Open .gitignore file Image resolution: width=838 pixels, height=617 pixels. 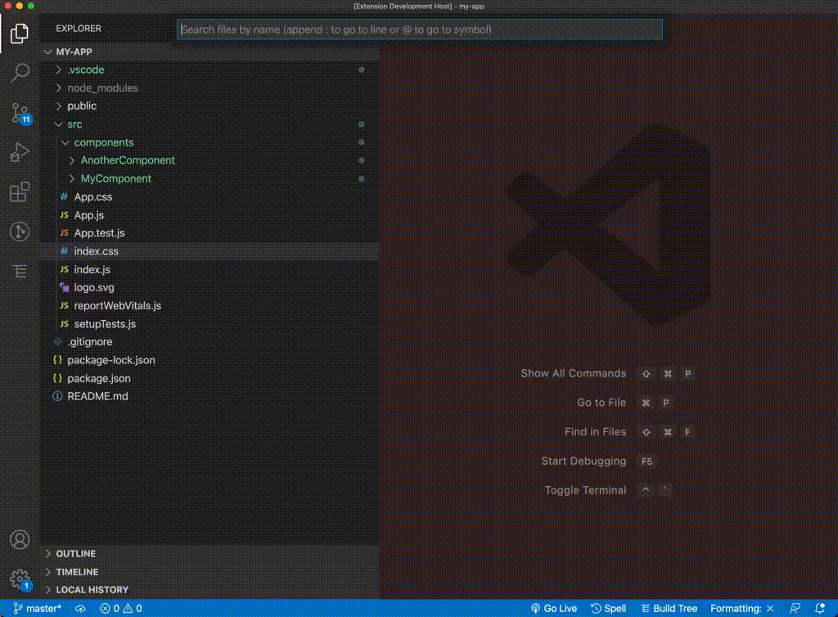tap(209, 342)
